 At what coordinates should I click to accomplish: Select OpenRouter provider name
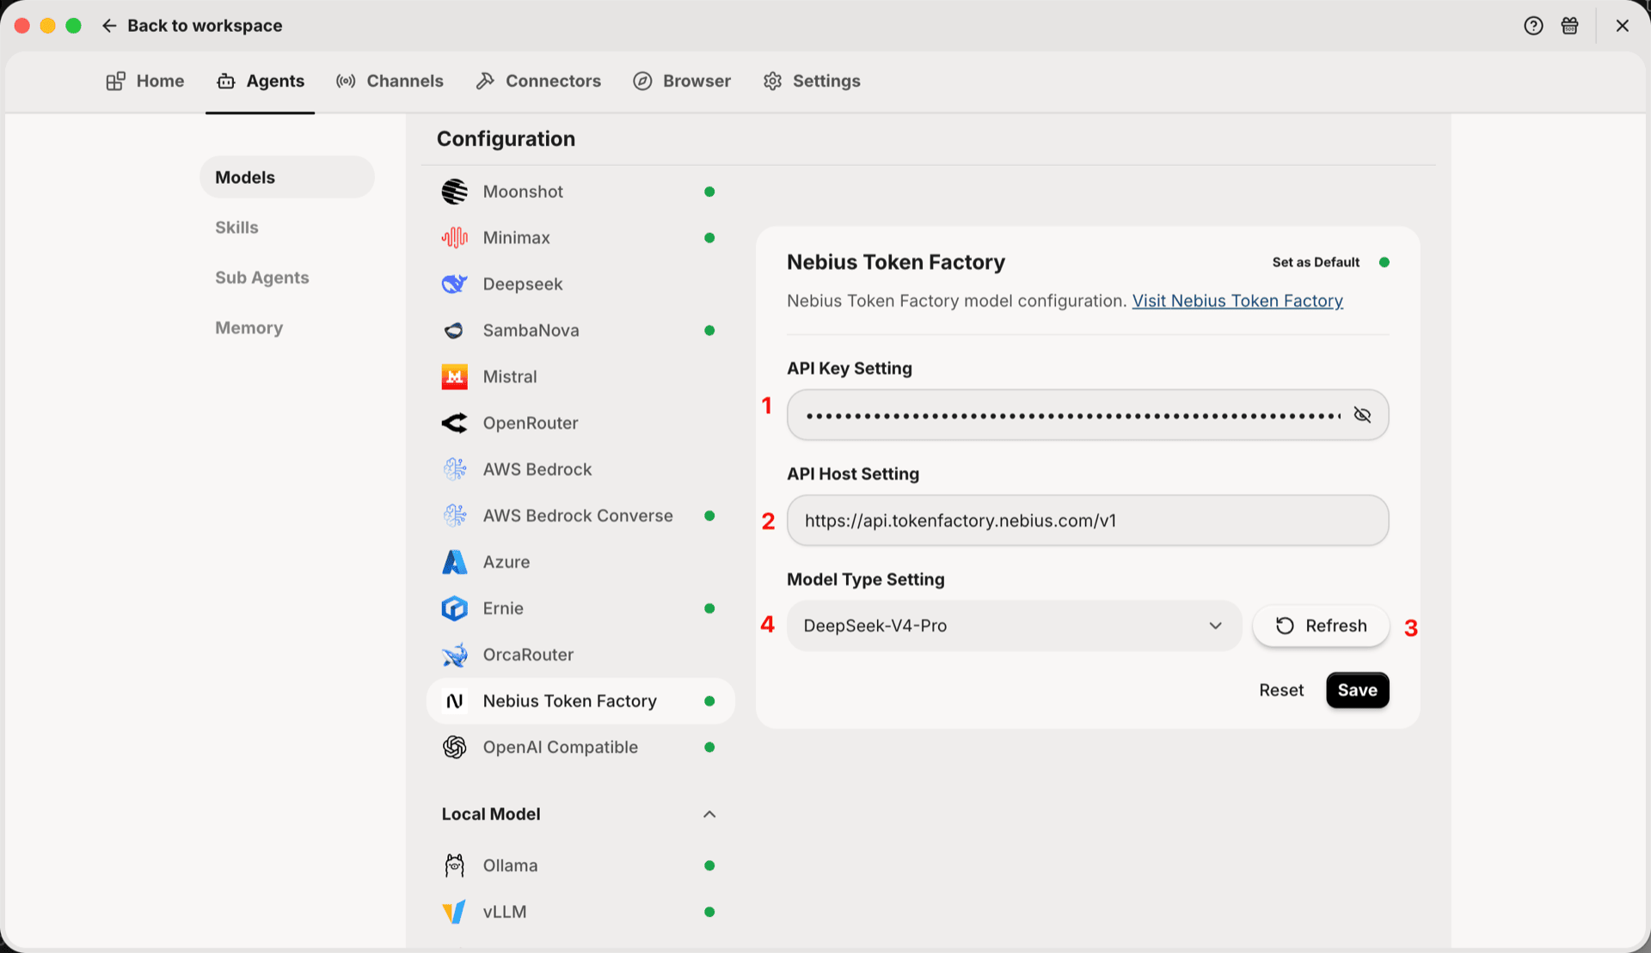(x=531, y=423)
